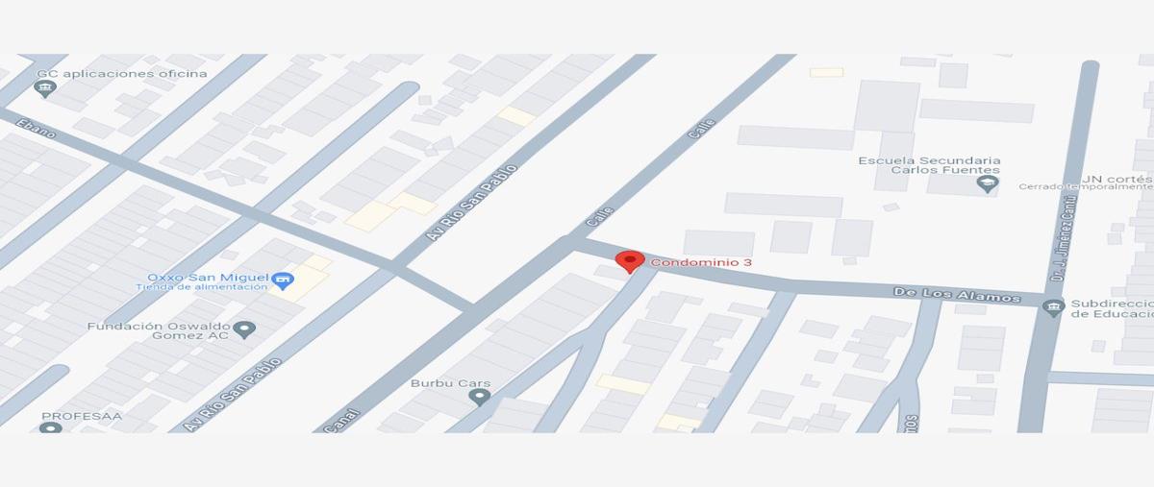Open the Escuela Secundaria Carlos Fuentes school icon
This screenshot has width=1154, height=487.
pos(988,183)
